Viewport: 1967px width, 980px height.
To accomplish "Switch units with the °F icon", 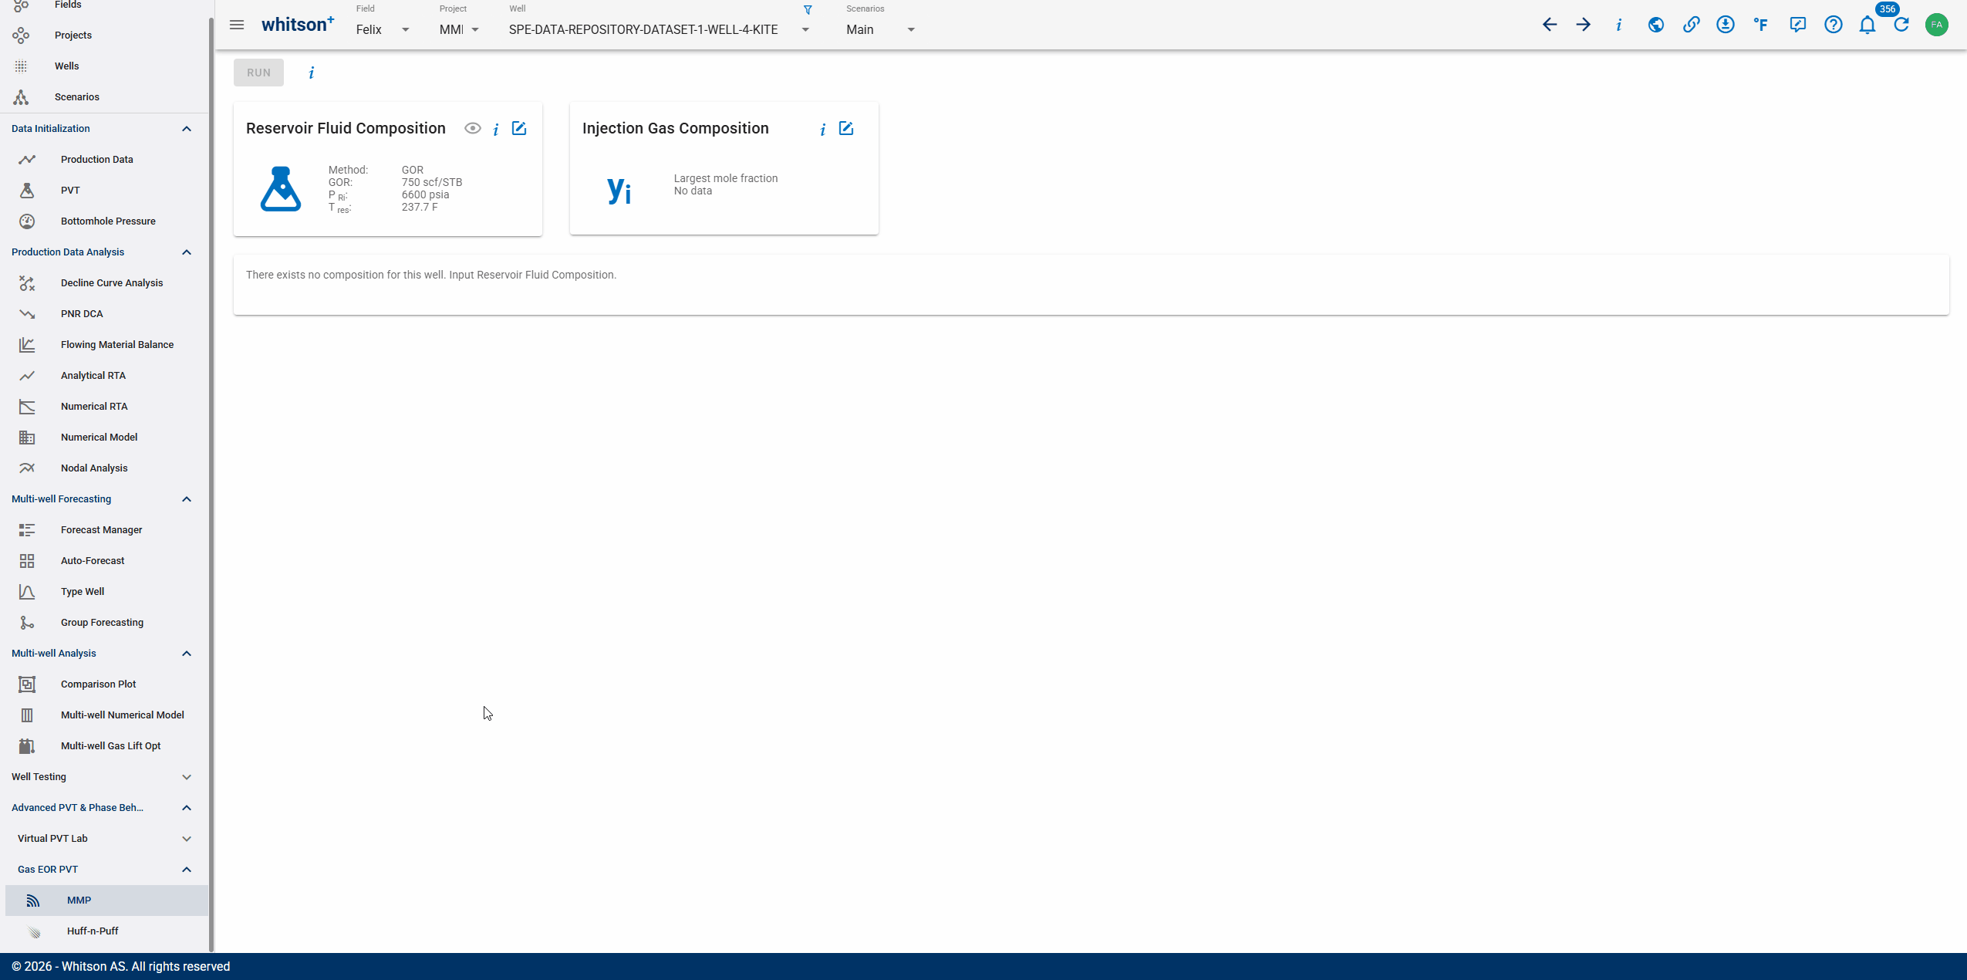I will coord(1761,25).
